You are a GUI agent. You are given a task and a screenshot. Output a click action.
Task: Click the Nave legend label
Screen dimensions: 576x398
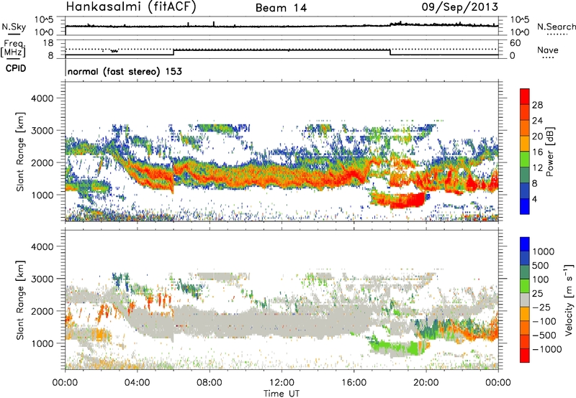[x=548, y=50]
